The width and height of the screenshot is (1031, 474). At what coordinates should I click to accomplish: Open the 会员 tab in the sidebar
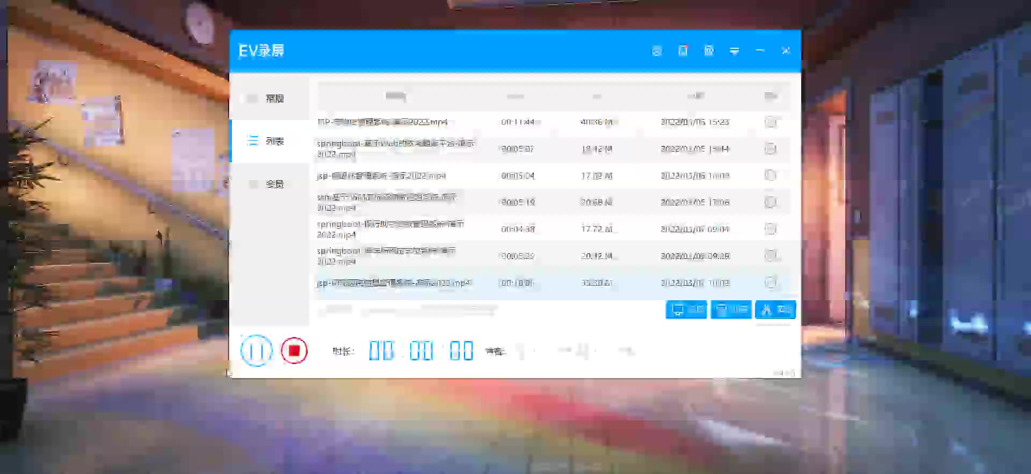[x=270, y=184]
